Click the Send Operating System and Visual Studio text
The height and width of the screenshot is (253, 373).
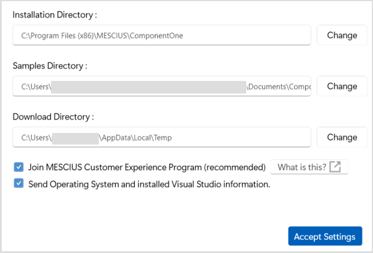point(149,184)
